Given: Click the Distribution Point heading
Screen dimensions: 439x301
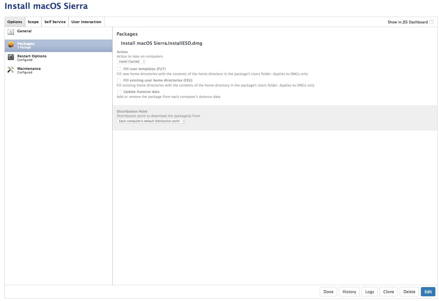Looking at the screenshot, I should click(x=132, y=111).
